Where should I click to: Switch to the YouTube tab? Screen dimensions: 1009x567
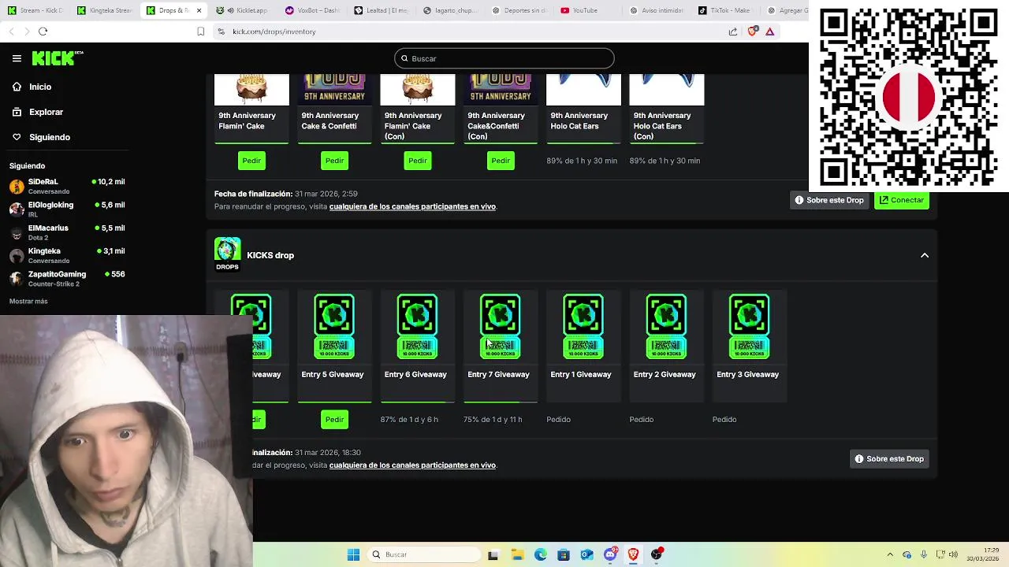(x=588, y=10)
